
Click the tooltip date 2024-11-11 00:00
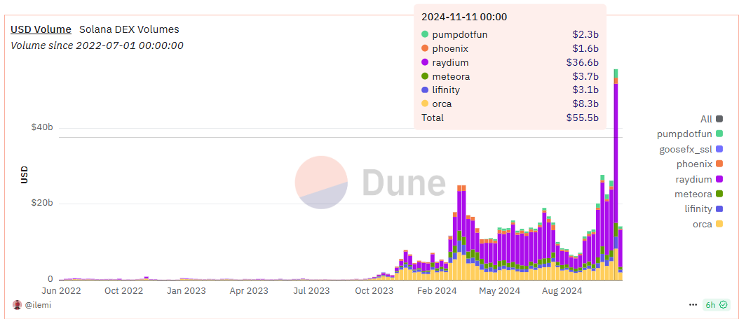pyautogui.click(x=463, y=17)
